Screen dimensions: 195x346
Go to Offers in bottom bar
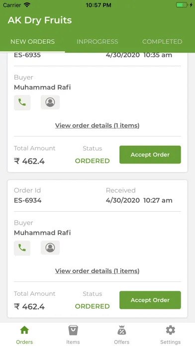(122, 335)
